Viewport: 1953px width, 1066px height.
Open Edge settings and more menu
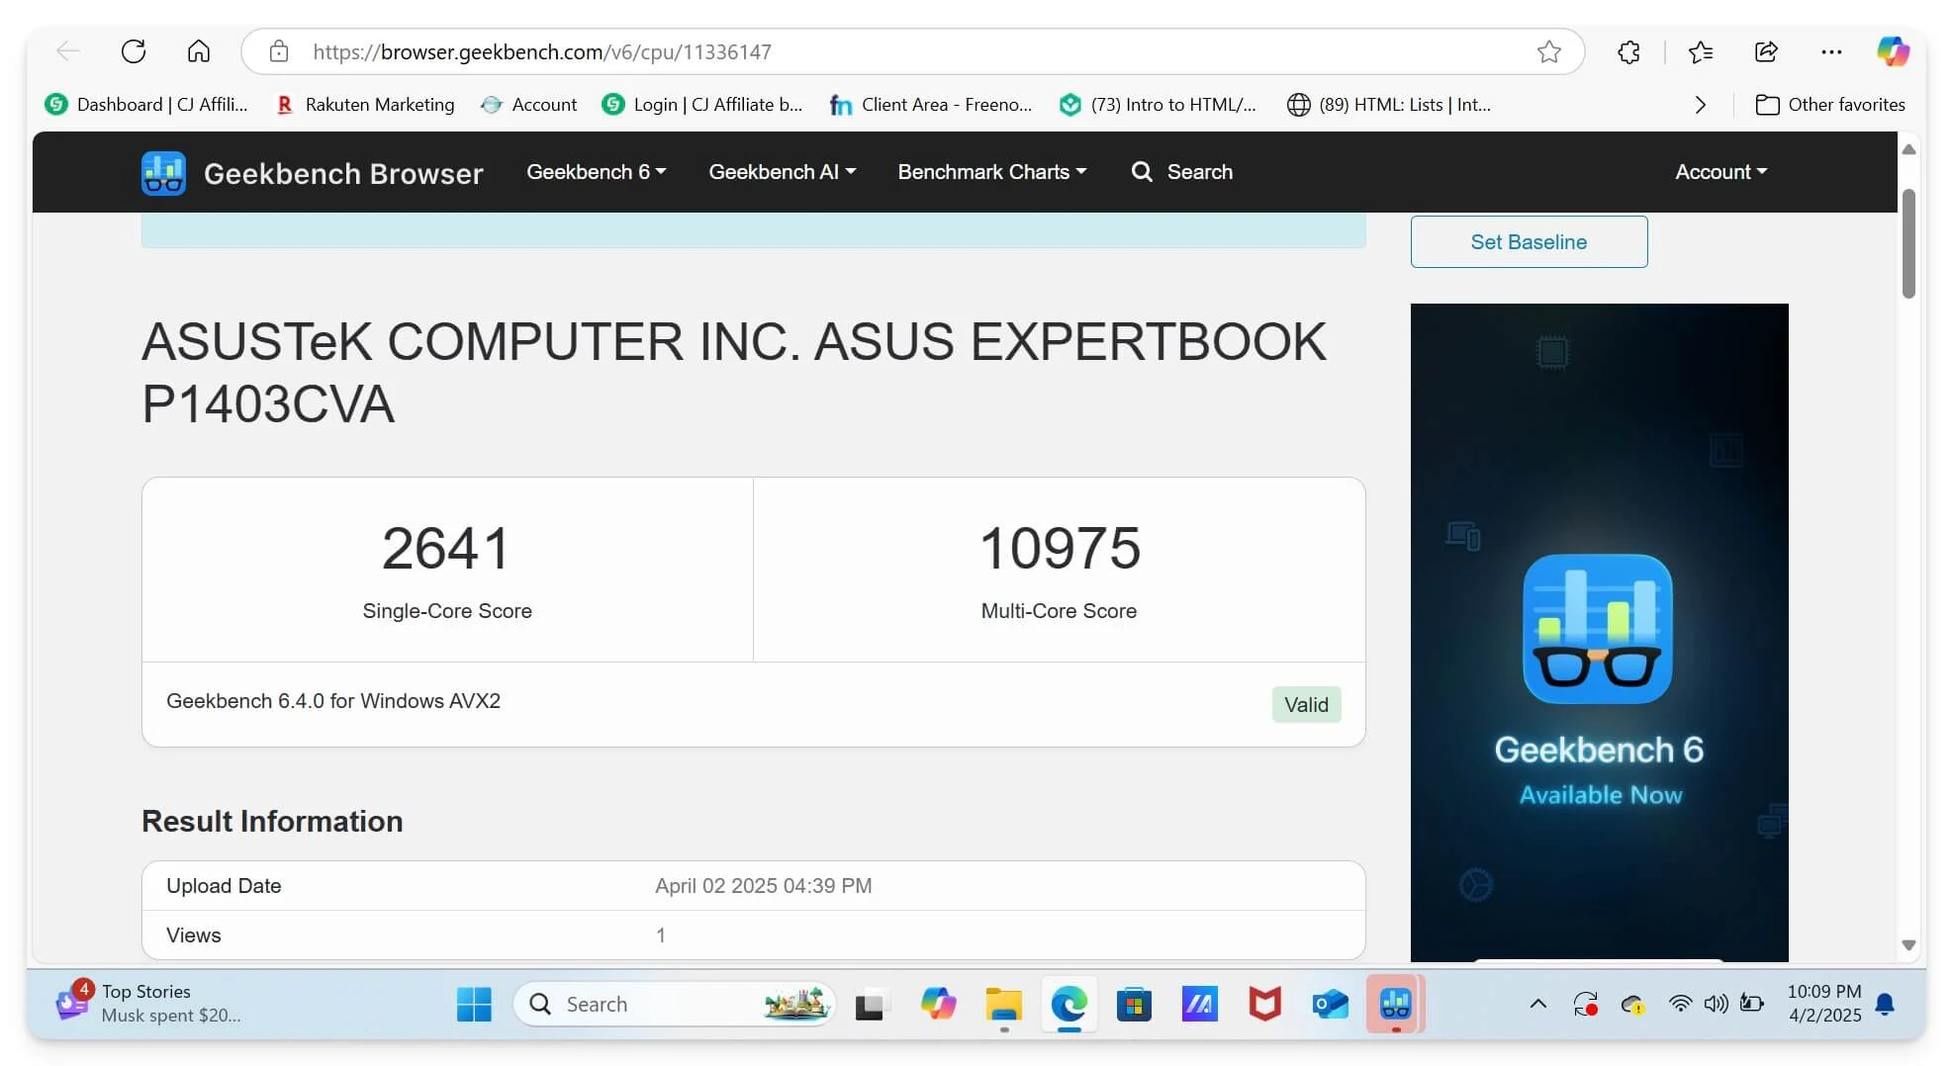tap(1831, 51)
